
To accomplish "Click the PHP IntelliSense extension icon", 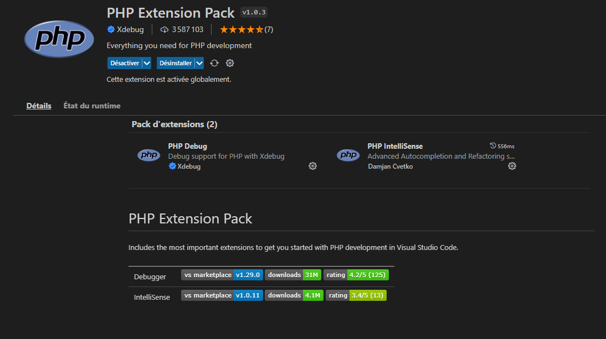I will pos(348,155).
